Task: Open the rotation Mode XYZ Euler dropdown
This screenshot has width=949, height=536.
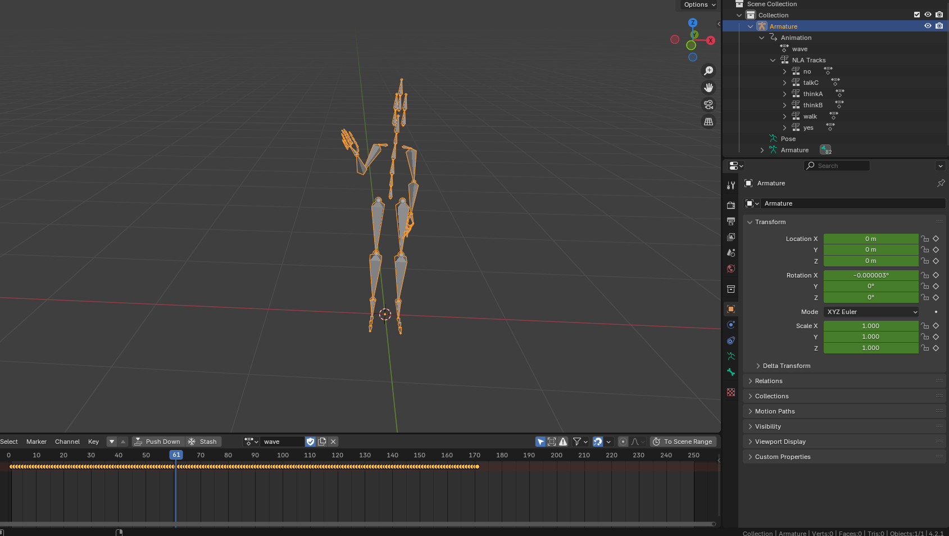Action: [871, 312]
